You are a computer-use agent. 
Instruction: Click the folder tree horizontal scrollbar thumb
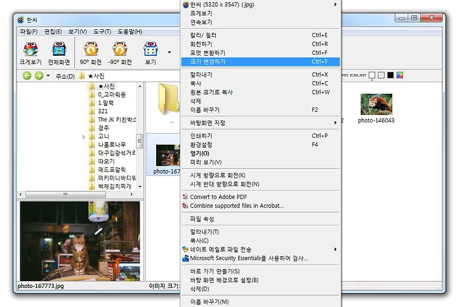(x=65, y=194)
